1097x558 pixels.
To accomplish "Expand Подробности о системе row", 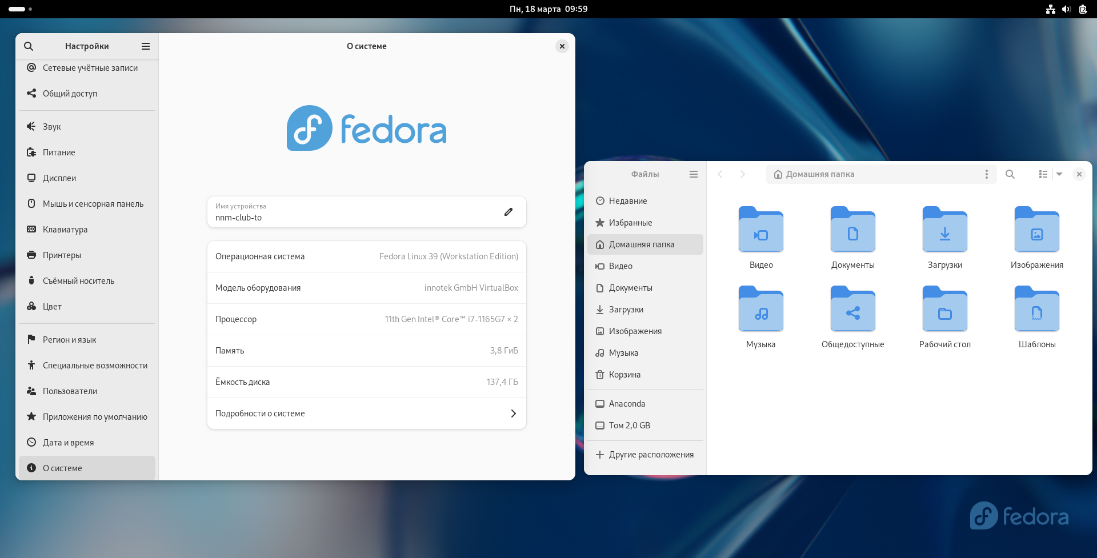I will [x=366, y=413].
